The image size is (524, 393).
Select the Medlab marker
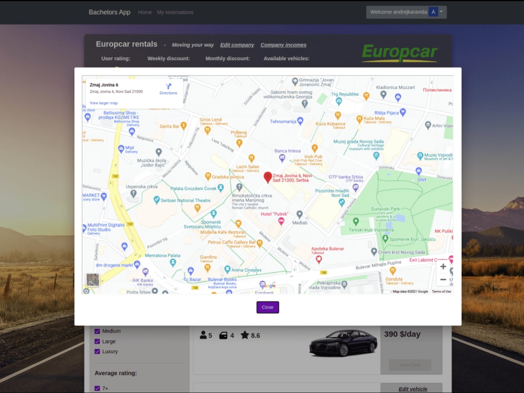(299, 214)
